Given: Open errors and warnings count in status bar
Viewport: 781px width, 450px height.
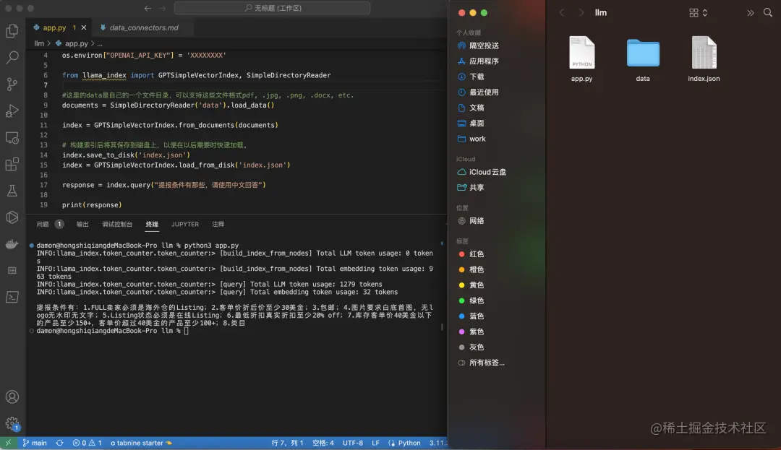Looking at the screenshot, I should 88,443.
